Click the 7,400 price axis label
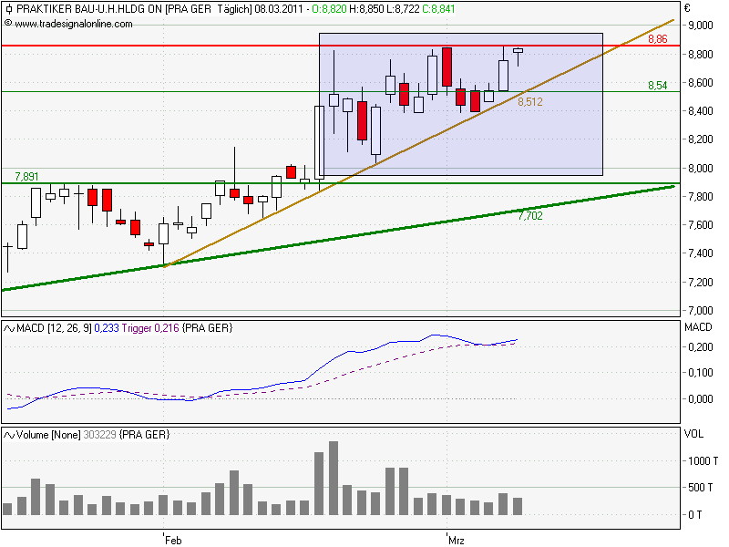This screenshot has width=729, height=547. [700, 253]
